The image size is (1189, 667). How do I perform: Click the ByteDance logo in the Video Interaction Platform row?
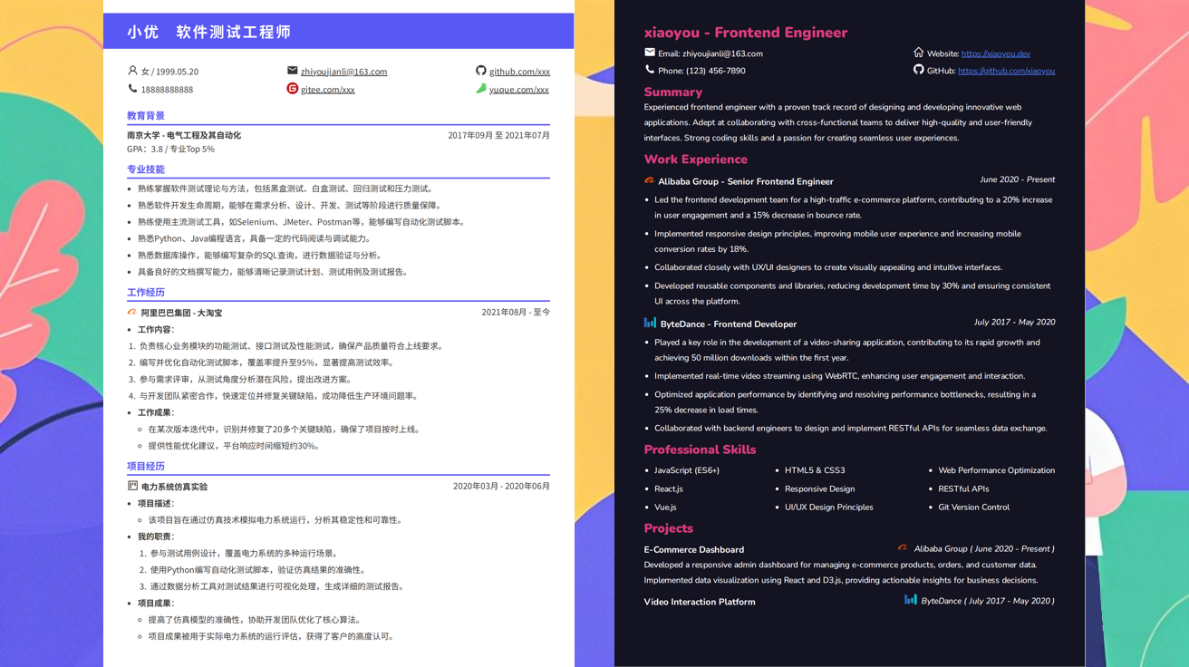(x=910, y=600)
